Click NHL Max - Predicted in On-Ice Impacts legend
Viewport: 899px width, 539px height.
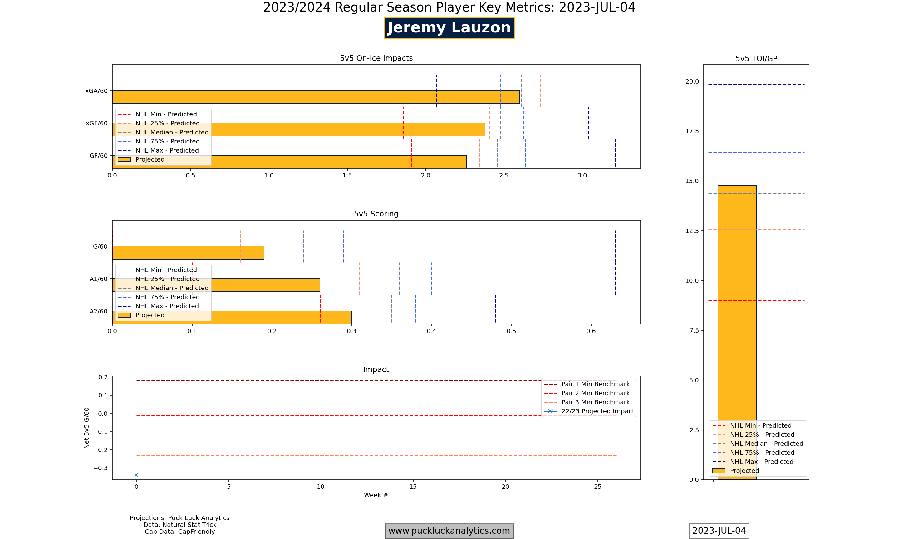167,150
